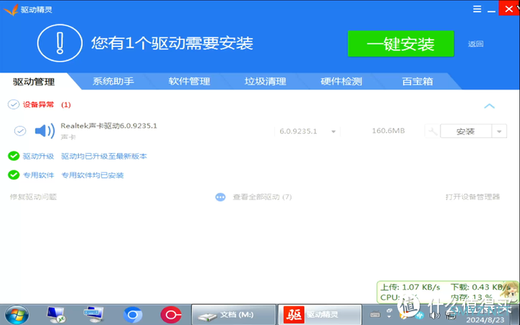520x325 pixels.
Task: Click the blue ellipsis icon by 查看全部驱动
Action: (220, 197)
